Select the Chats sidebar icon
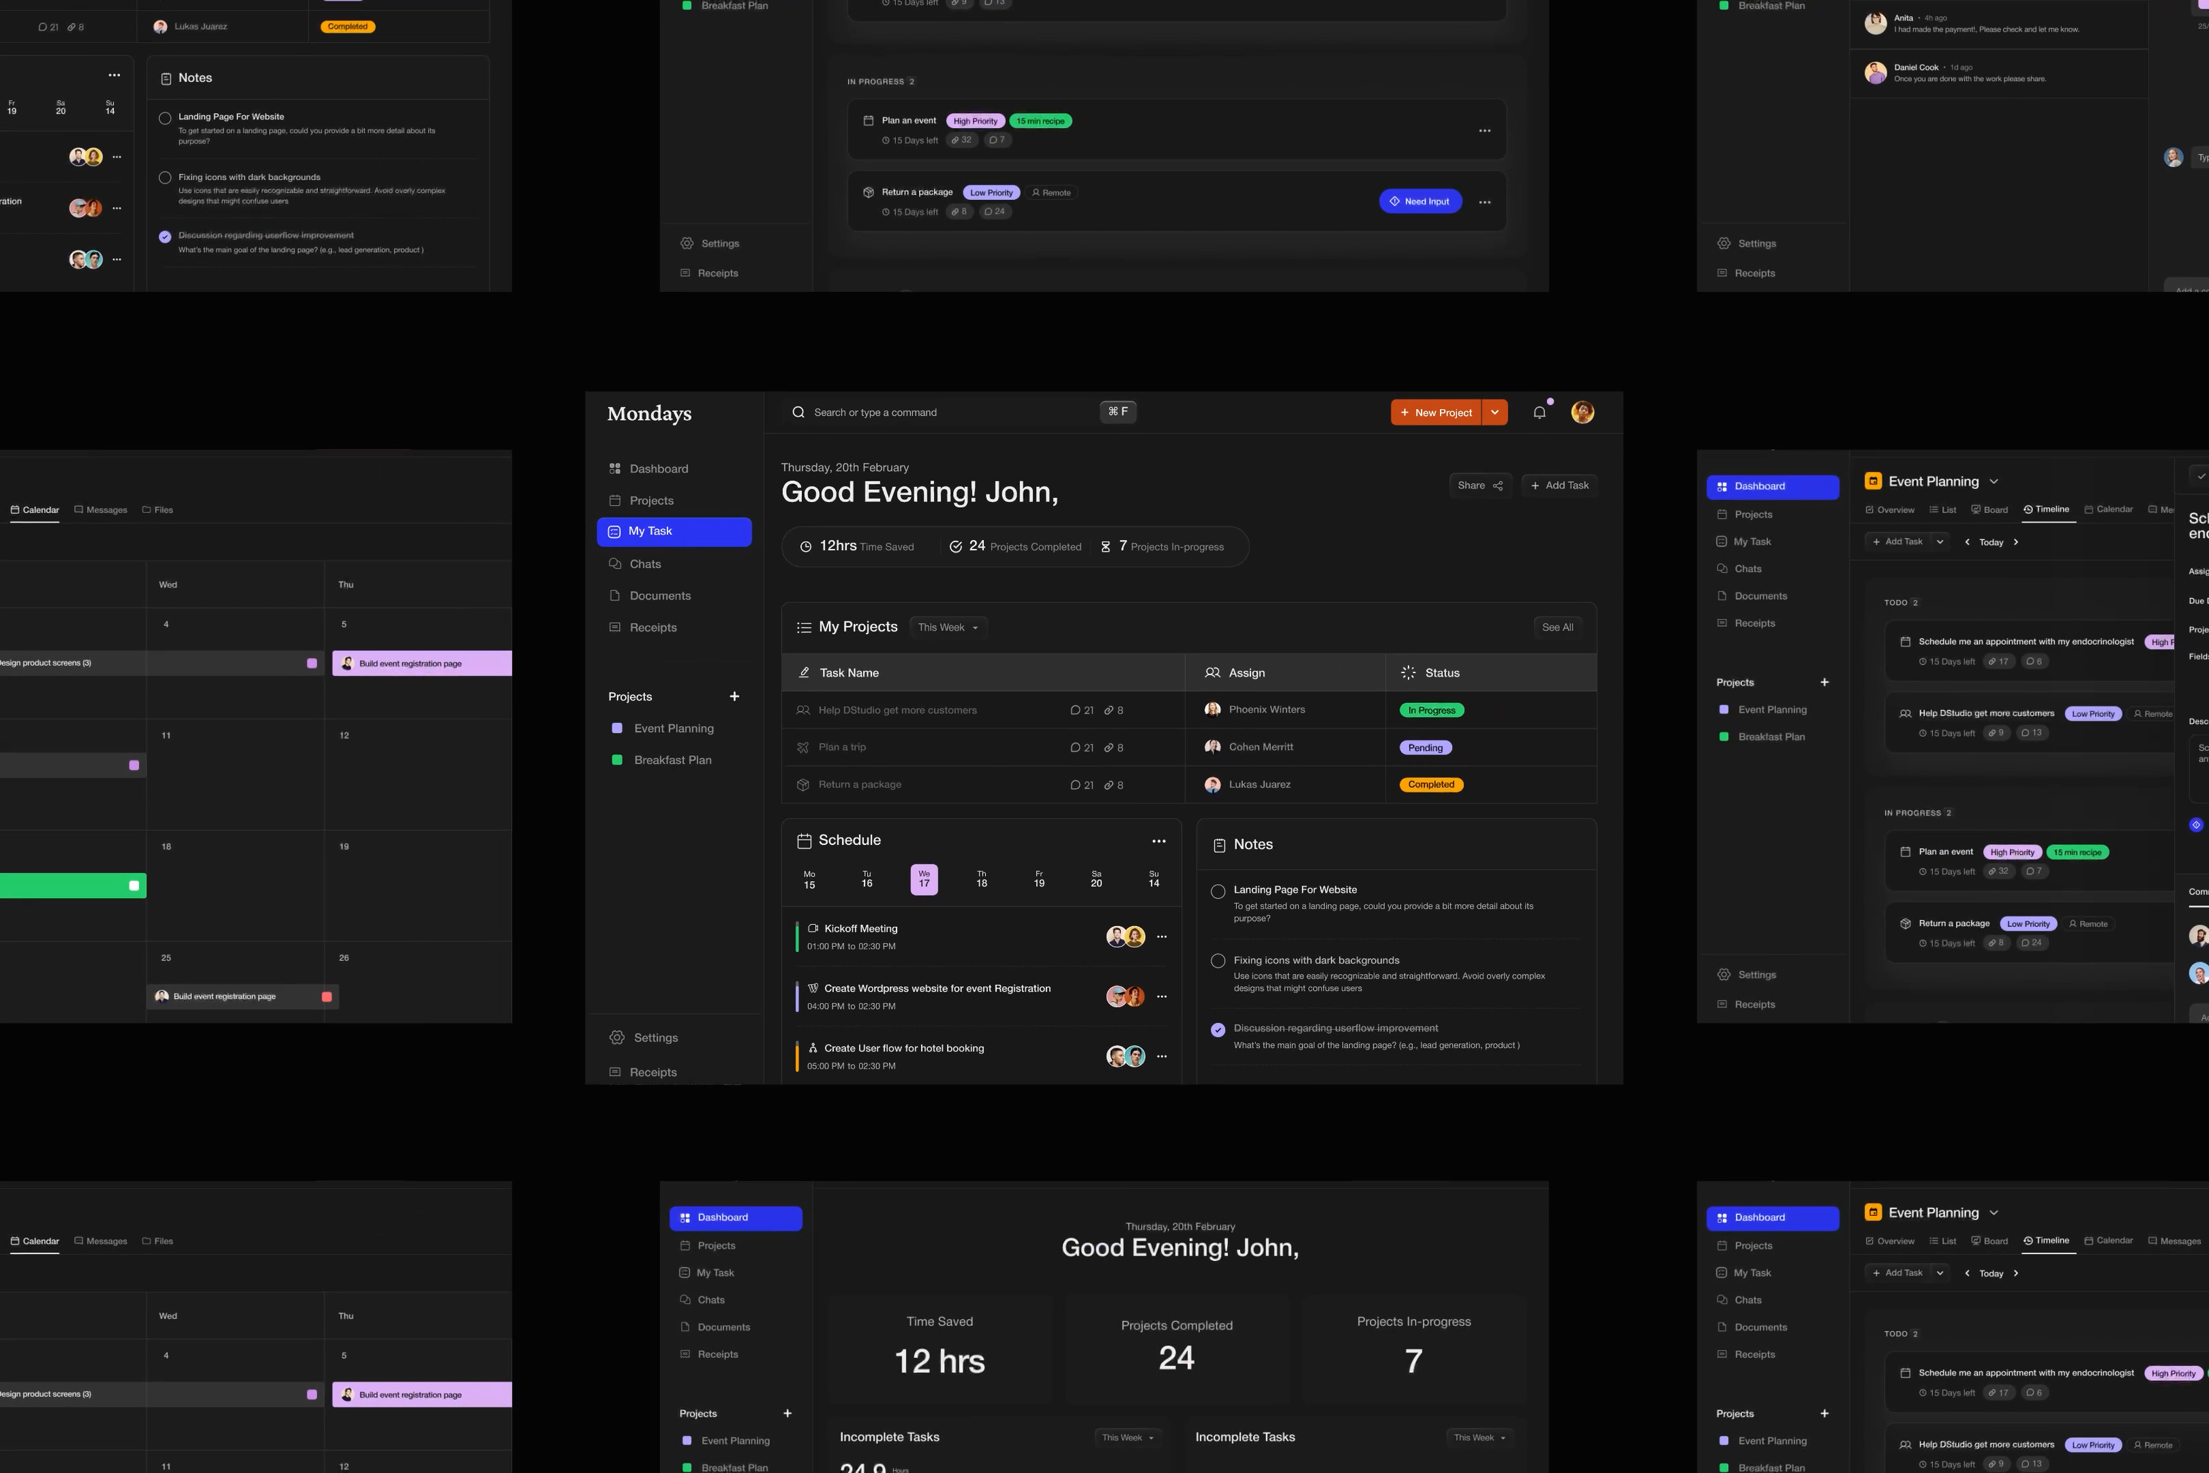2209x1473 pixels. pyautogui.click(x=617, y=564)
